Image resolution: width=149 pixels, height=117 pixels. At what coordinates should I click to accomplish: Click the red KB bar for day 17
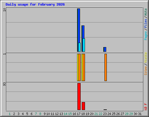pos(79,97)
